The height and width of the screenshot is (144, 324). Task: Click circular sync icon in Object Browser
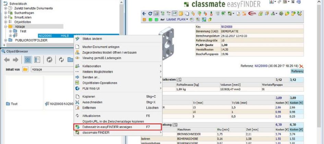pyautogui.click(x=49, y=60)
